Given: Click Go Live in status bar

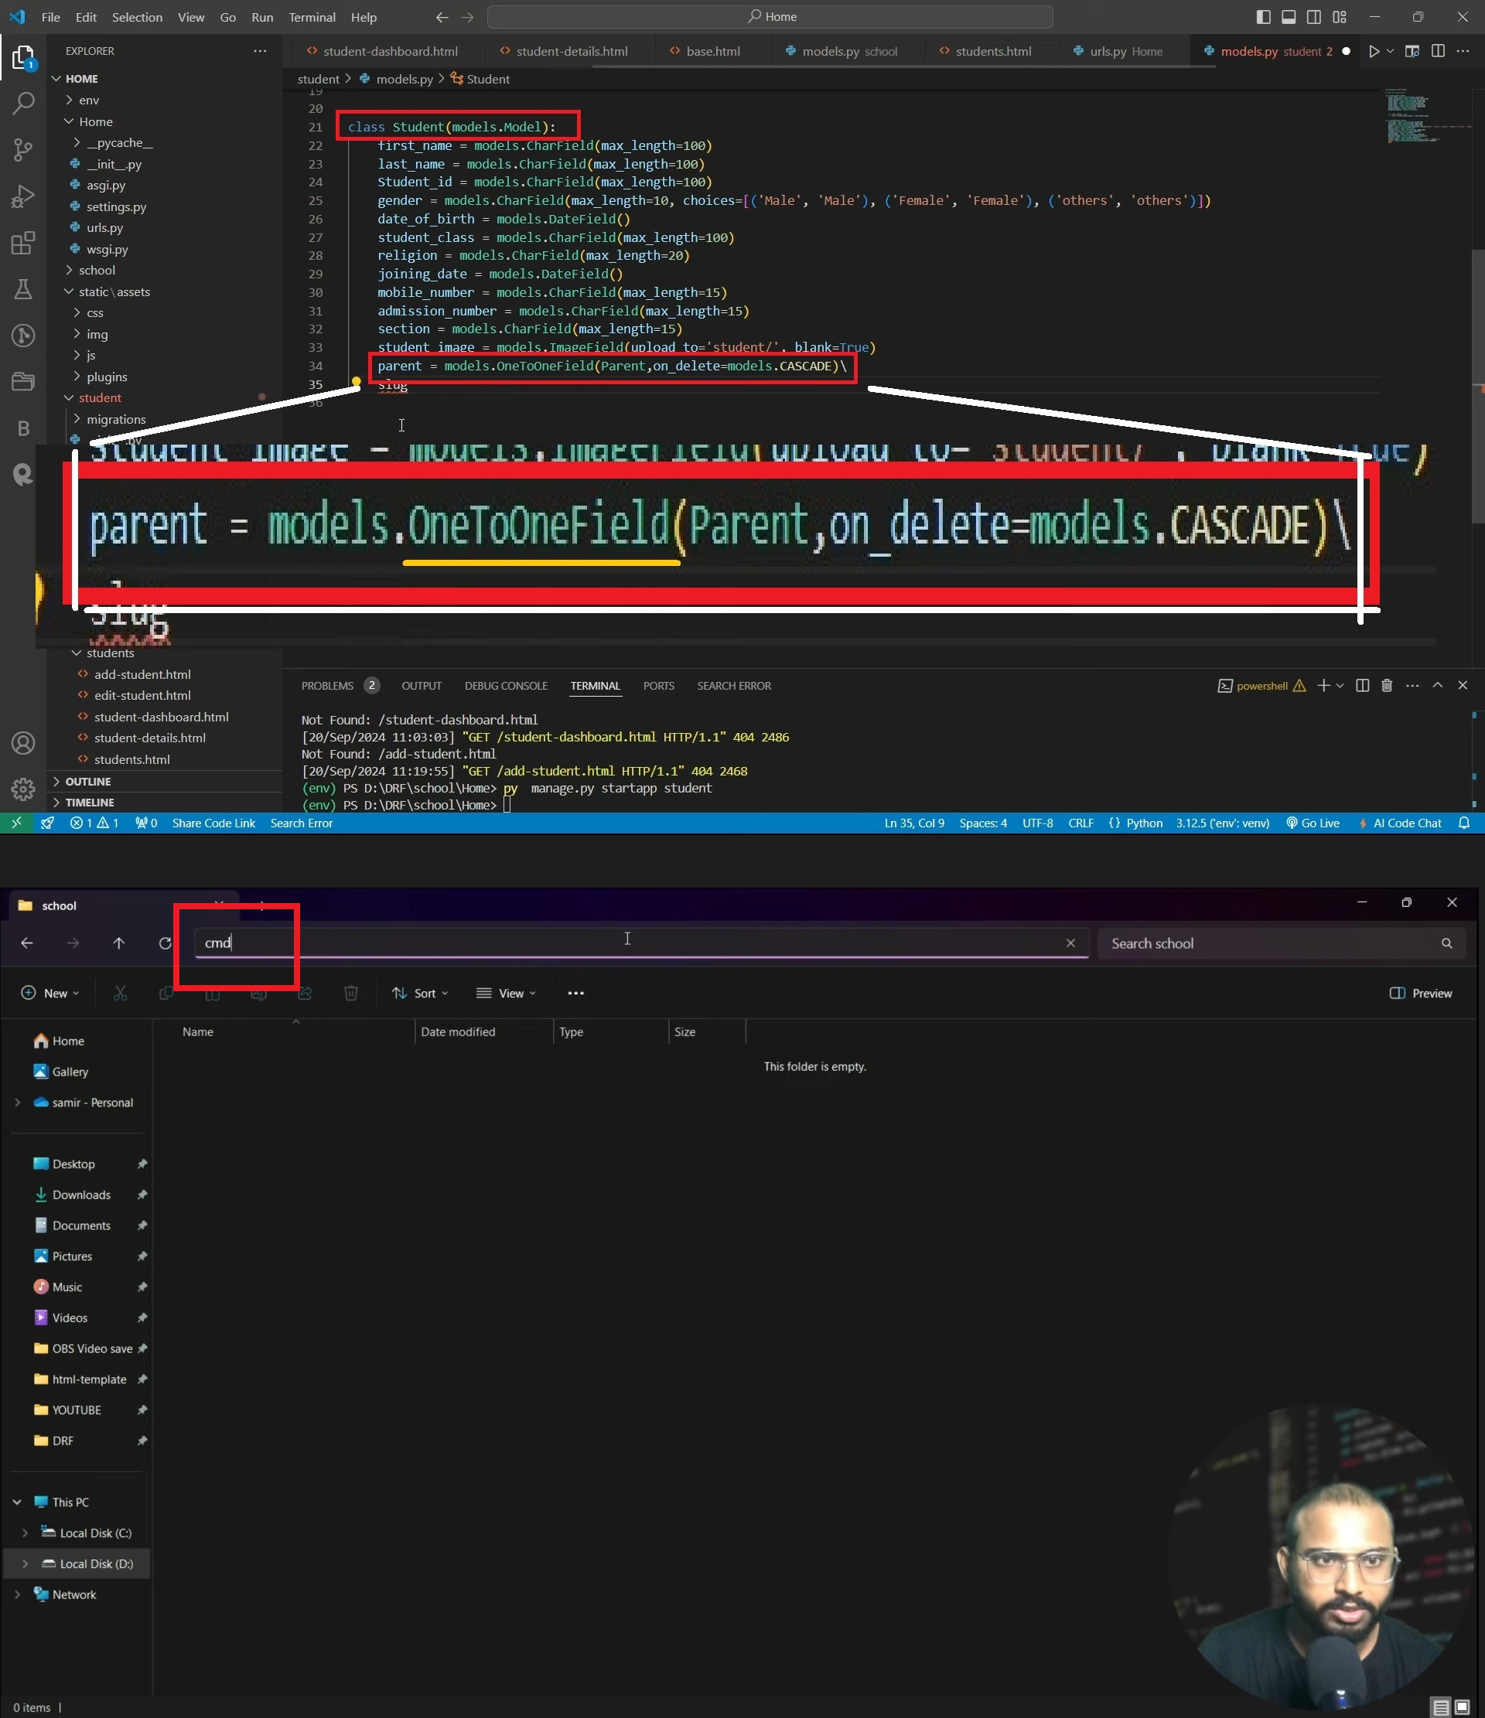Looking at the screenshot, I should tap(1313, 823).
